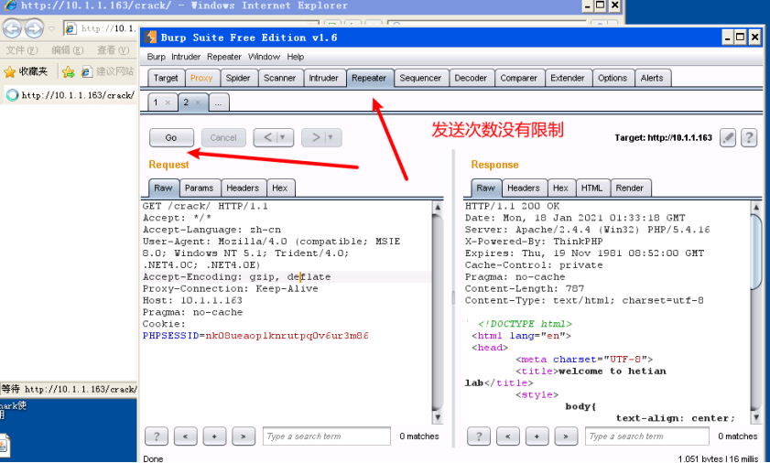Select the Request Raw view tab
This screenshot has width=770, height=463.
164,188
